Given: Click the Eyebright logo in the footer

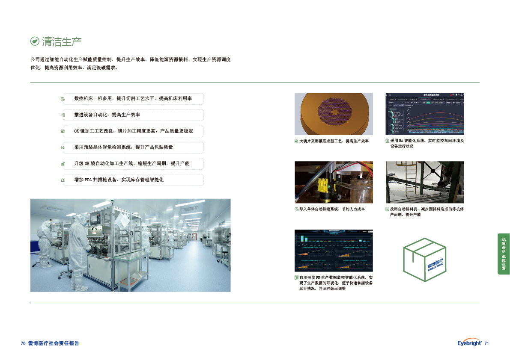Looking at the screenshot, I should [x=469, y=343].
